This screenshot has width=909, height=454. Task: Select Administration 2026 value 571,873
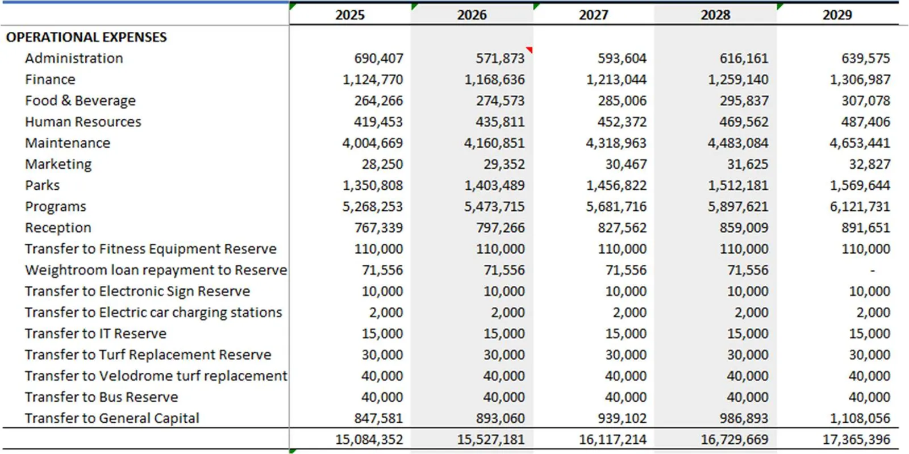point(500,59)
